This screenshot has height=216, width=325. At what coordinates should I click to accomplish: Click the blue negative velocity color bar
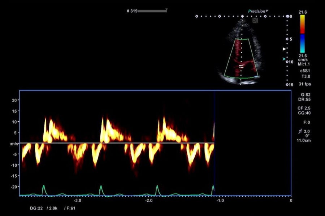(x=302, y=44)
